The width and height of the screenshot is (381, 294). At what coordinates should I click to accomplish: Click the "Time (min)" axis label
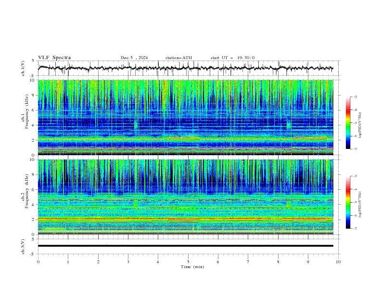(x=192, y=267)
